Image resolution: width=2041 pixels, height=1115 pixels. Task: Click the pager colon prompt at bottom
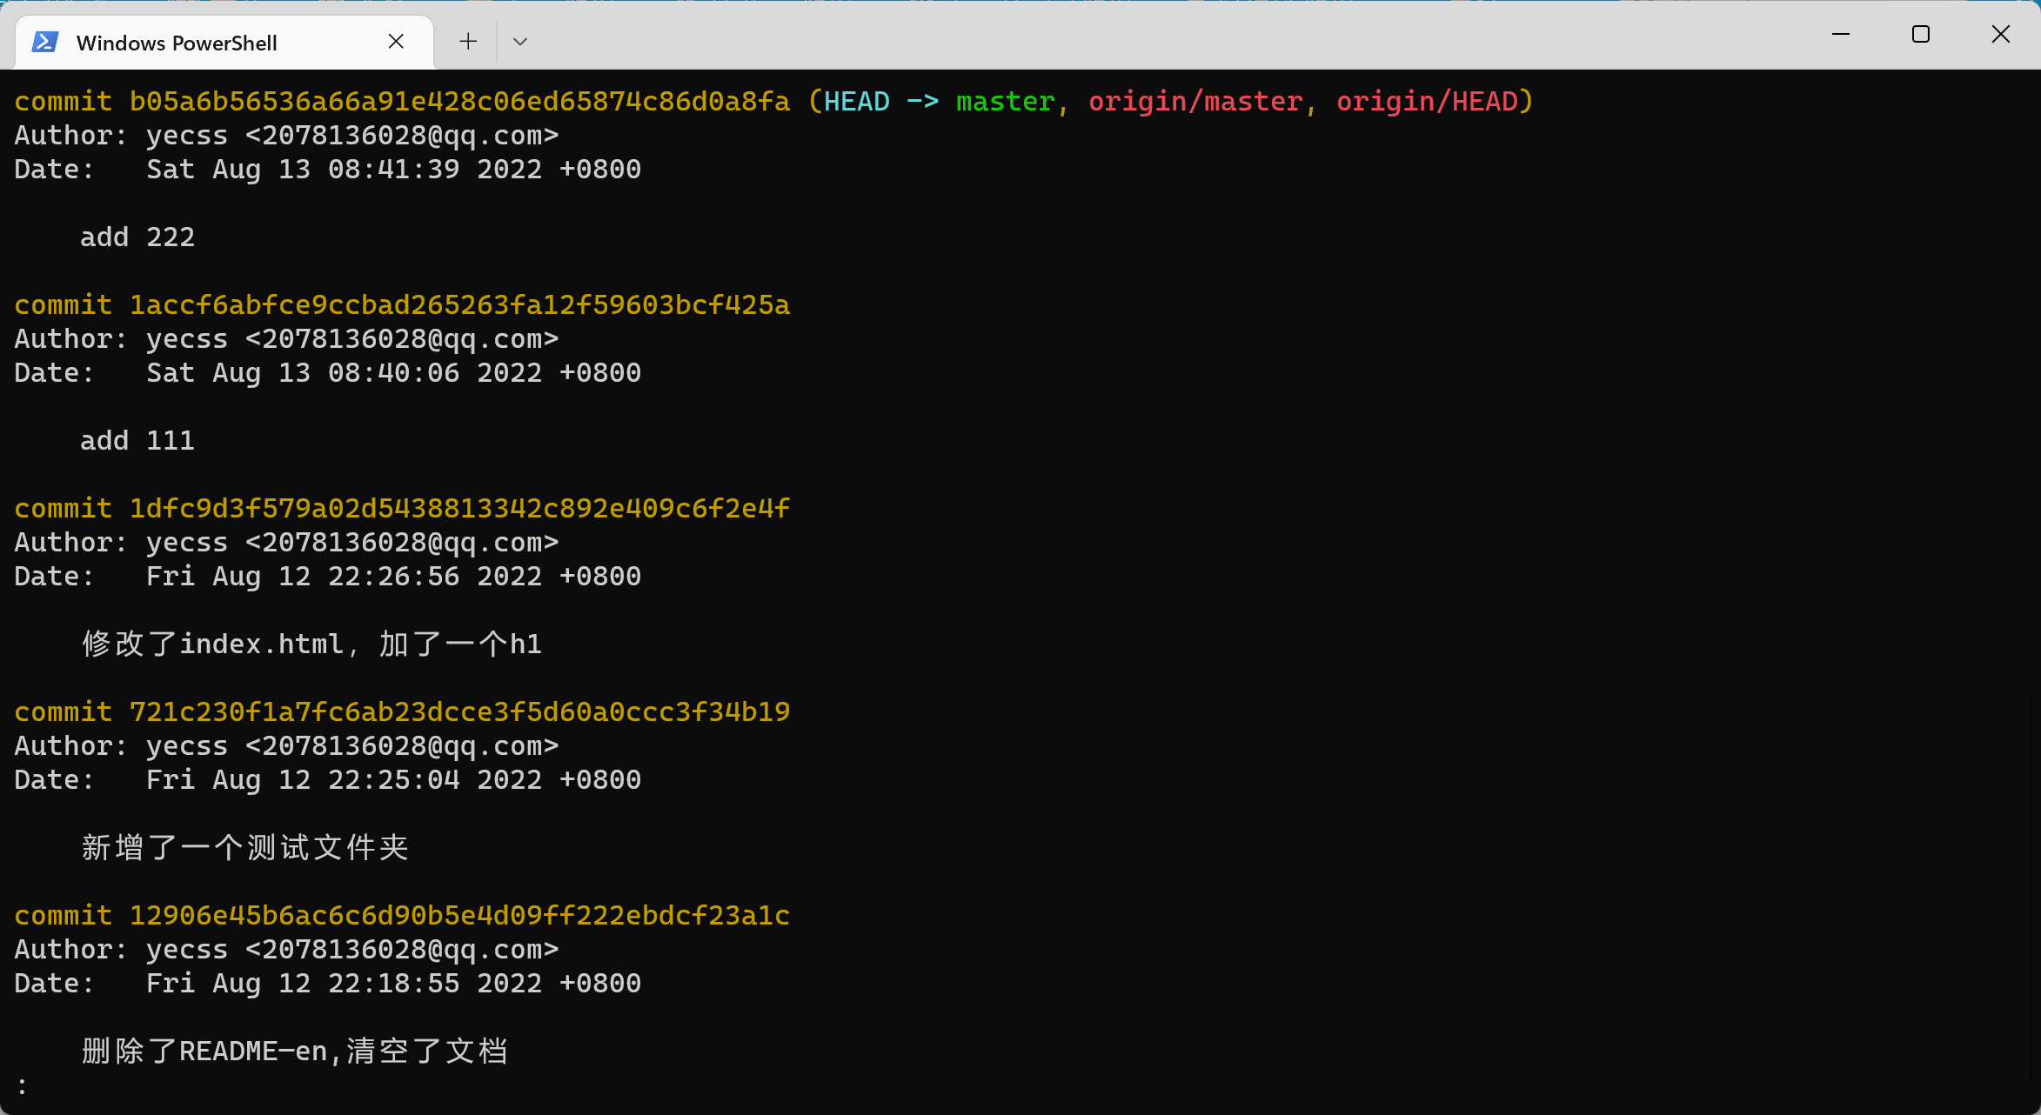coord(23,1085)
